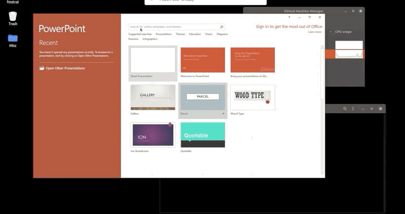Viewport: 405px width, 214px height.
Task: Select the Infographics suggested search
Action: pyautogui.click(x=150, y=39)
